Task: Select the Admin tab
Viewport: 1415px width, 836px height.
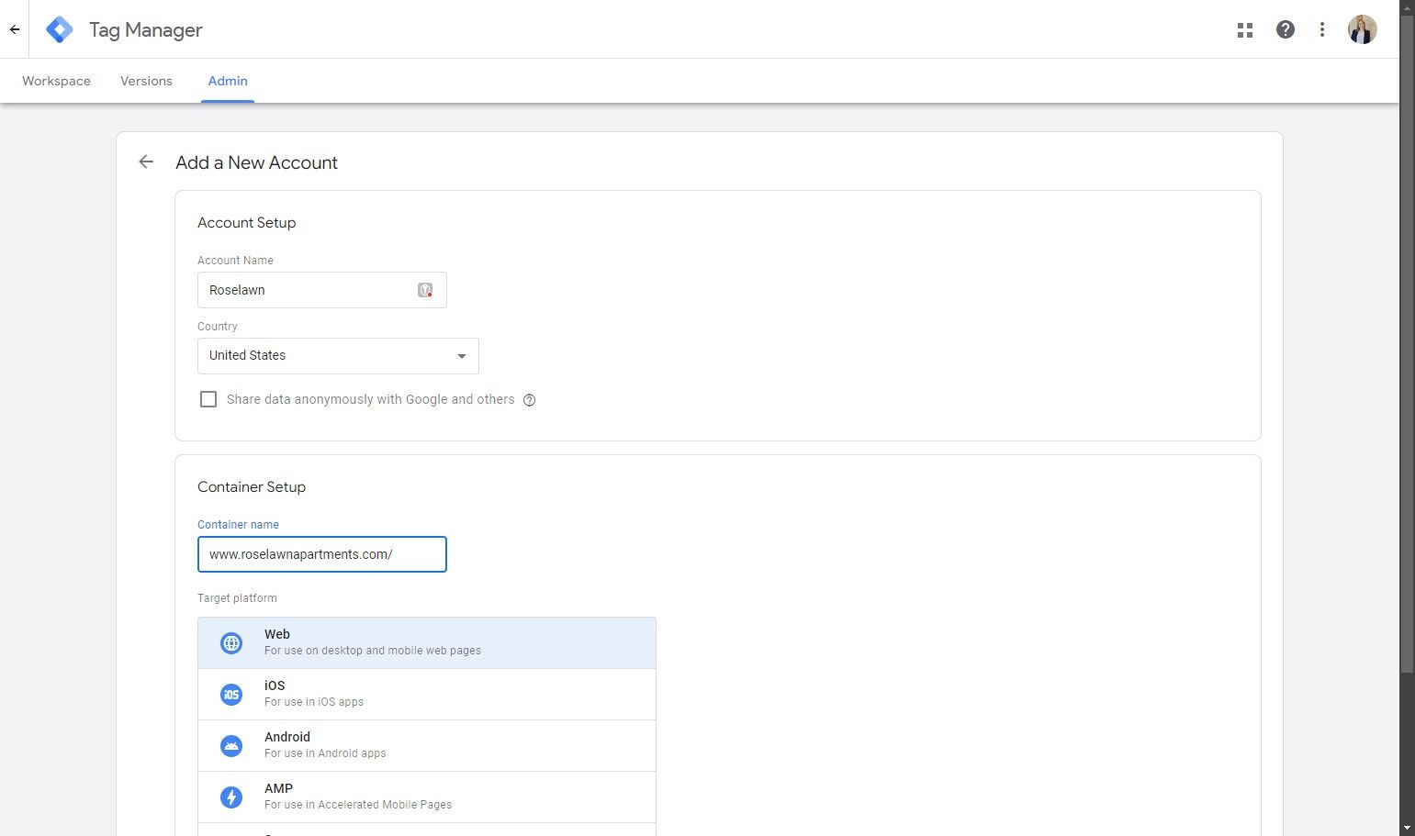Action: click(228, 81)
